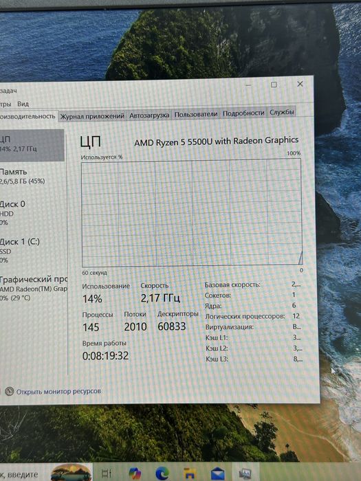This screenshot has height=481, width=361.
Task: Click the taskbar search box
Action: [46, 473]
